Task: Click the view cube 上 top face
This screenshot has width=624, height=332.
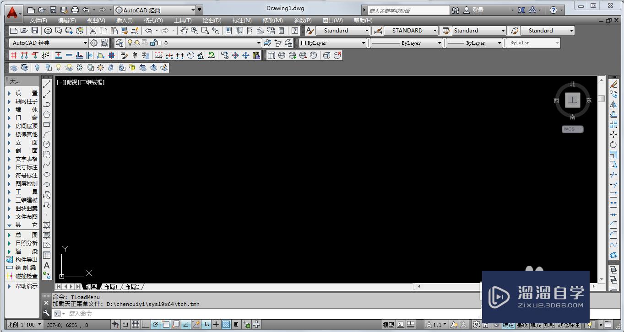Action: pyautogui.click(x=573, y=100)
